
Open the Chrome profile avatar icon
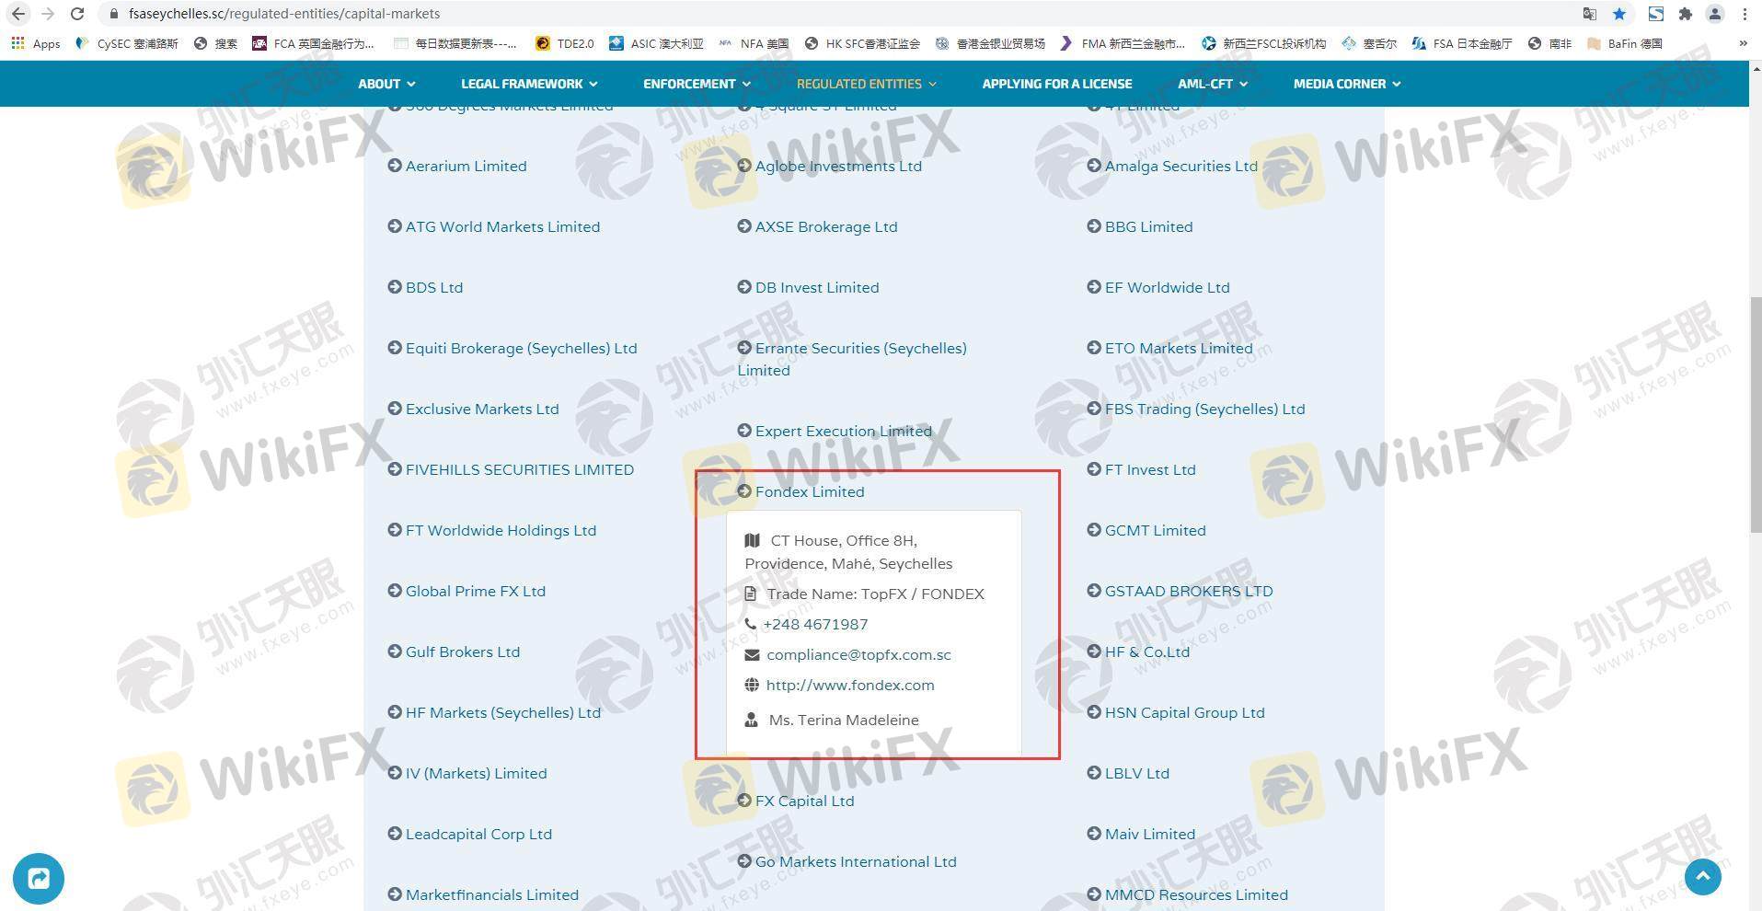tap(1715, 14)
